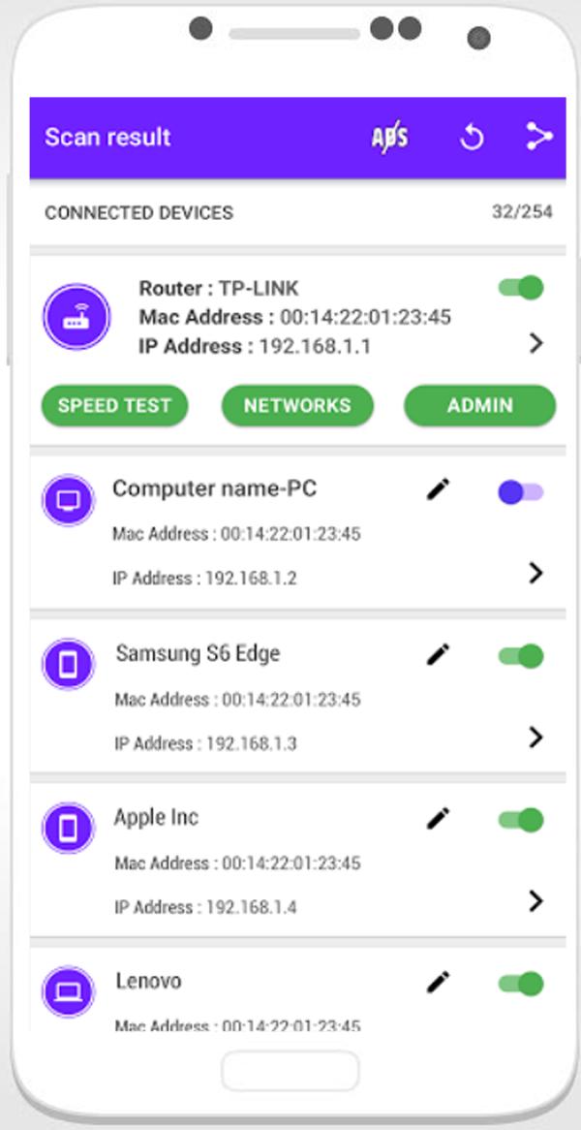Click the SPEED TEST button
The image size is (581, 1130).
[114, 405]
